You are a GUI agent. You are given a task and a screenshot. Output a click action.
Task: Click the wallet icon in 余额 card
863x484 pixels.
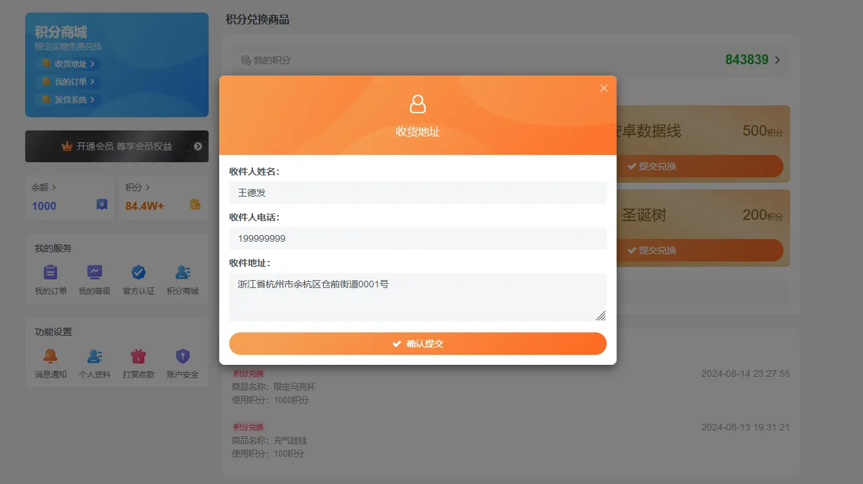101,205
